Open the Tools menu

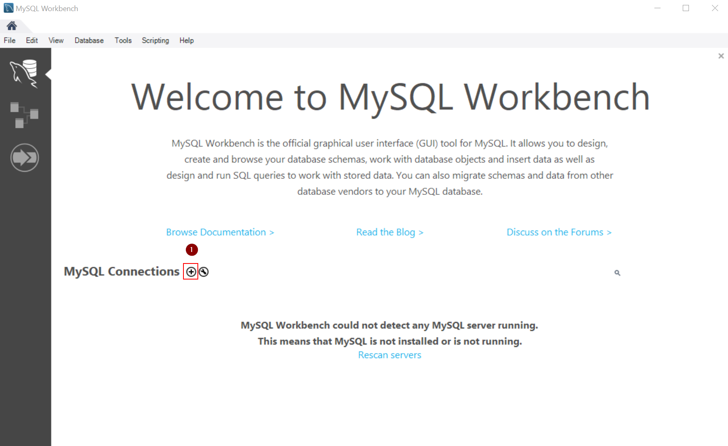(123, 40)
